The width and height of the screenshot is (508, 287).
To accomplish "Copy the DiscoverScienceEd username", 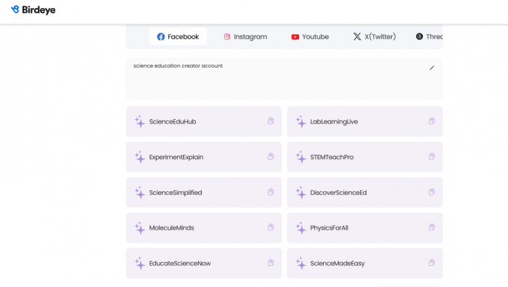I will click(x=432, y=192).
